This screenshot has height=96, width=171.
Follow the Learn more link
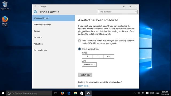(83, 86)
